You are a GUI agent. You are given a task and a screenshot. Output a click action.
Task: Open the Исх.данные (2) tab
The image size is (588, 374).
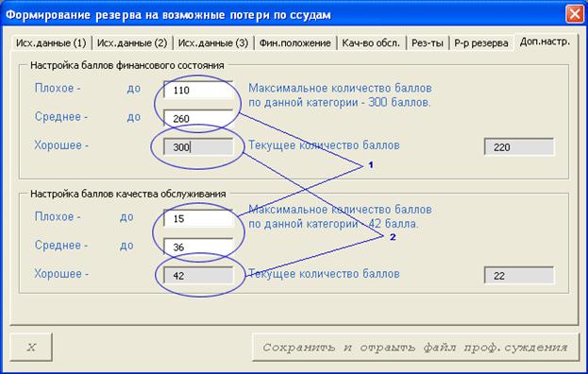pyautogui.click(x=132, y=43)
